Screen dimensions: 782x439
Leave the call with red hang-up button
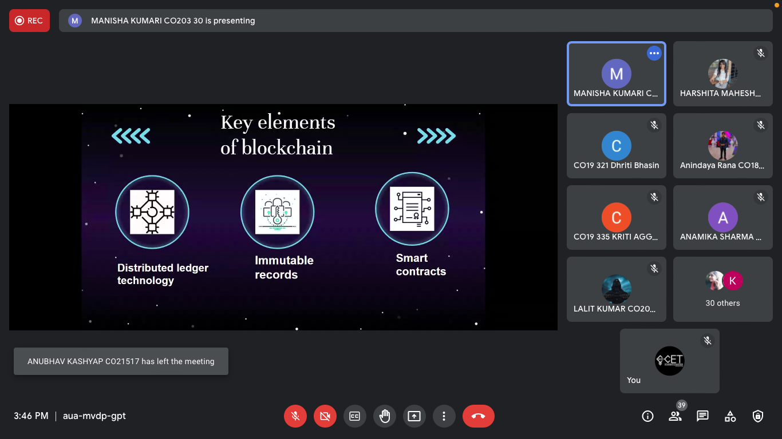pos(479,416)
